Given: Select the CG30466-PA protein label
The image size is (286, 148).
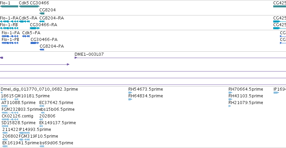Looking at the screenshot, I should (44, 40).
